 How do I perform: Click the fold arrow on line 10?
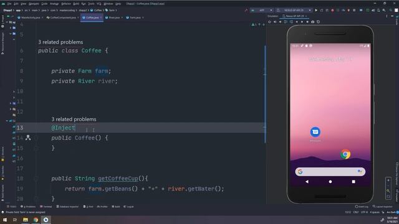coord(14,91)
